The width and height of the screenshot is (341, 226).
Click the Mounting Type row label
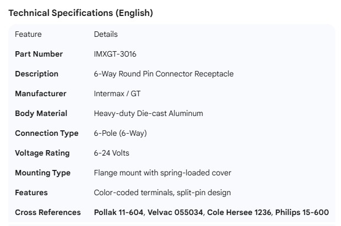click(42, 173)
